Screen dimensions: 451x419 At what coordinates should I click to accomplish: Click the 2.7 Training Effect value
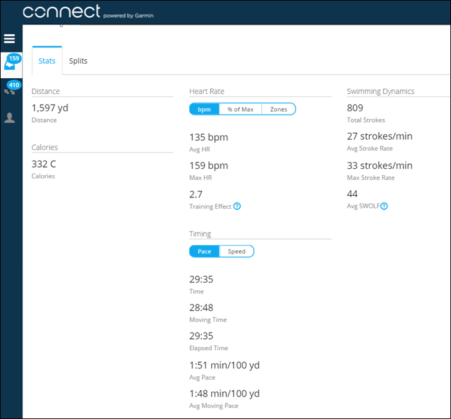(196, 194)
